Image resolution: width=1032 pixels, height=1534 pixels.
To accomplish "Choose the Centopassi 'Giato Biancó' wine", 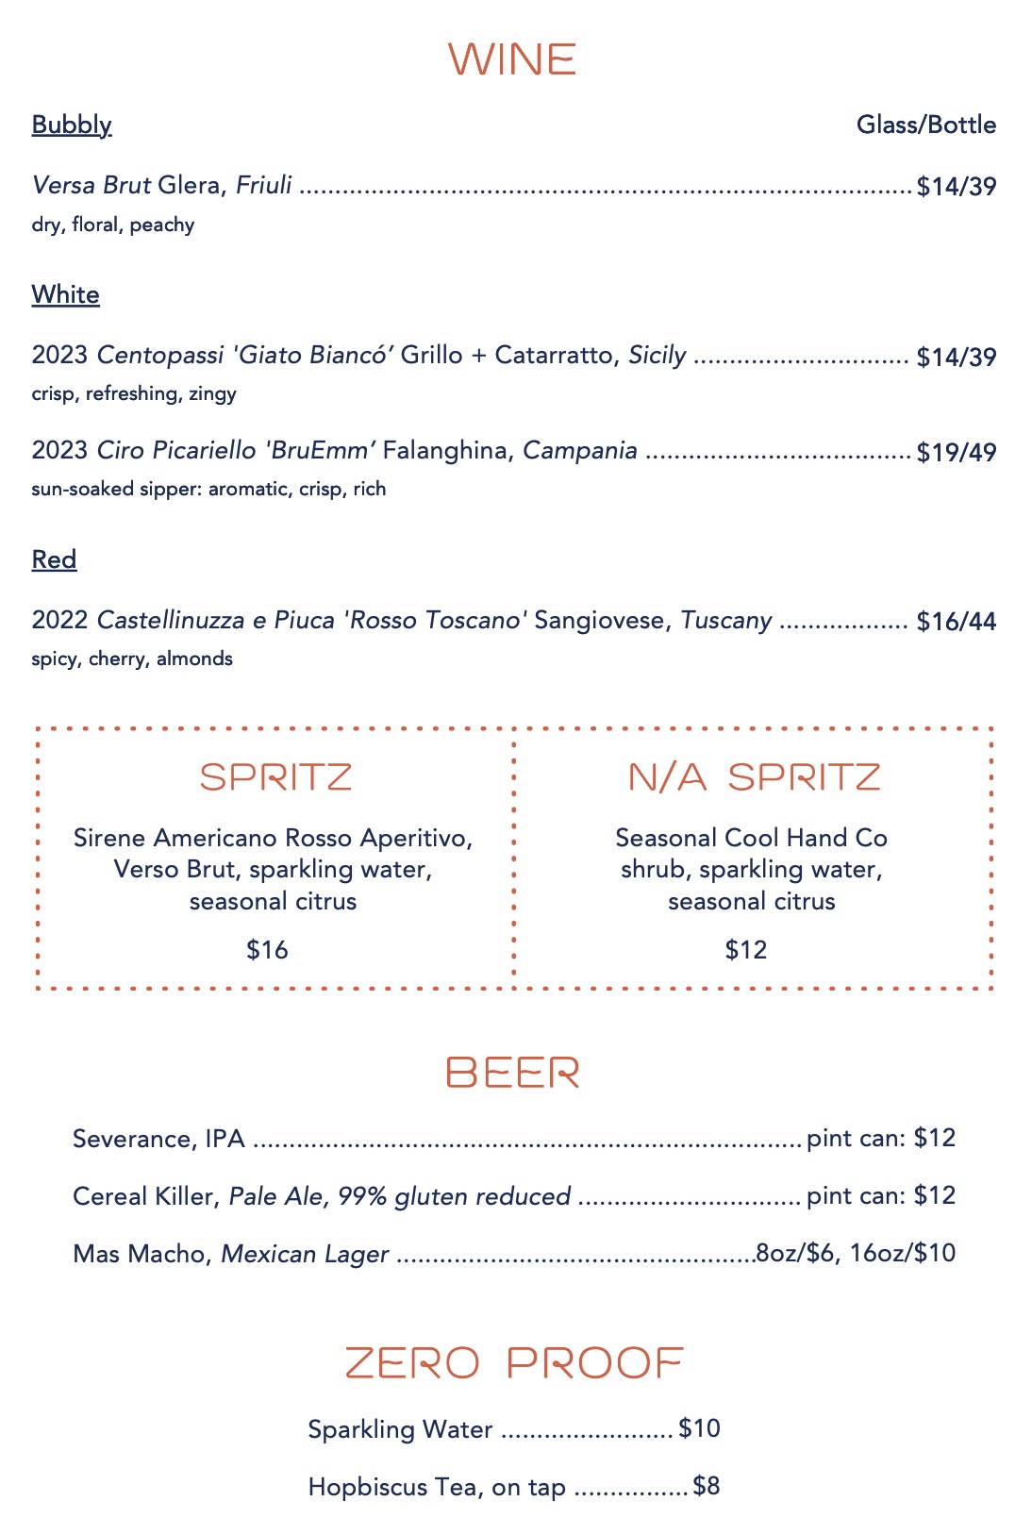I will tap(358, 356).
